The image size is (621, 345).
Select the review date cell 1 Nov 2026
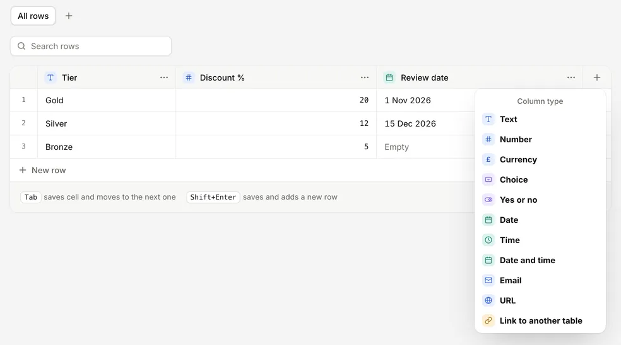pyautogui.click(x=425, y=100)
